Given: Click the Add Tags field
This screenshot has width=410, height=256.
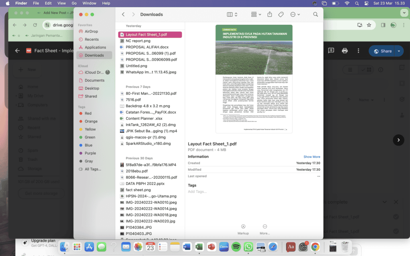Looking at the screenshot, I should coord(197,192).
